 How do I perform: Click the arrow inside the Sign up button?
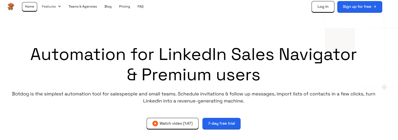click(375, 7)
